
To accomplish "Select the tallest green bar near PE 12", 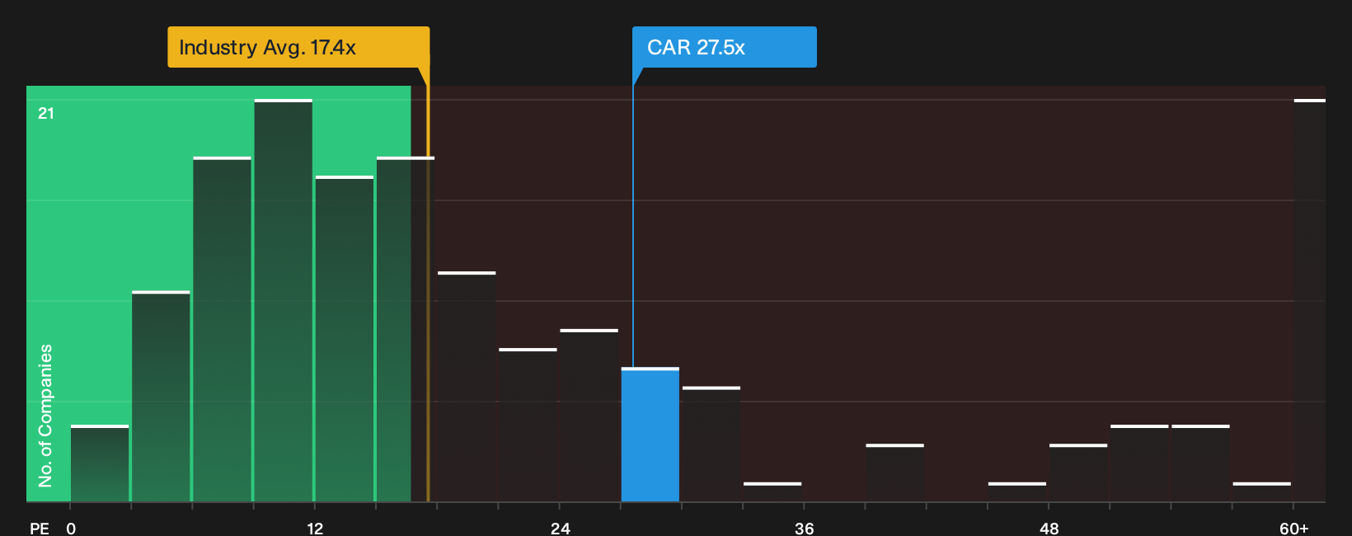I will click(284, 300).
